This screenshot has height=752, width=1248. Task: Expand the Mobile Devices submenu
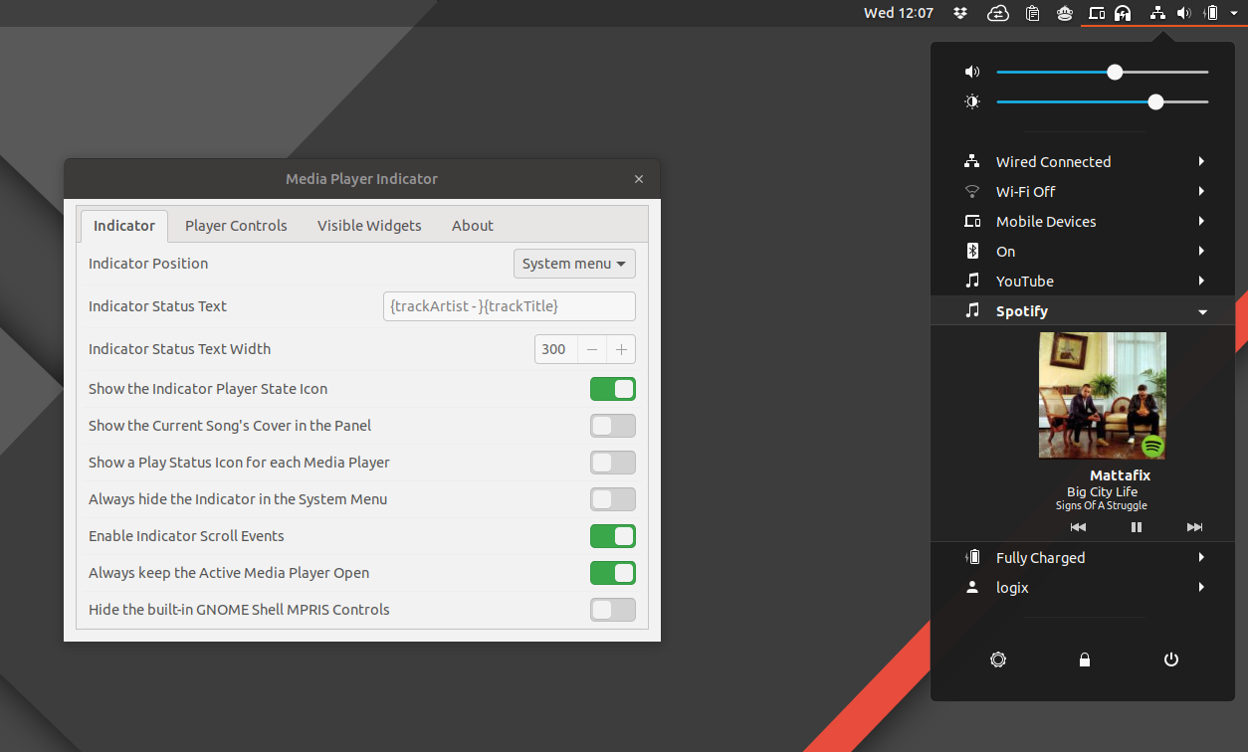point(1083,221)
